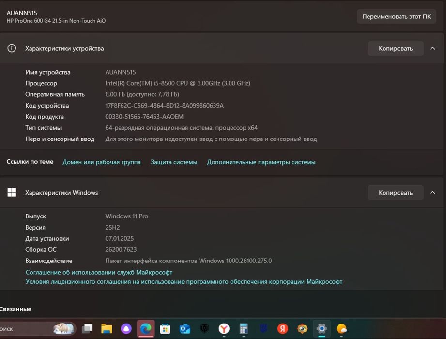Open the dark blue shield app icon in taskbar
The width and height of the screenshot is (446, 339).
point(263,329)
